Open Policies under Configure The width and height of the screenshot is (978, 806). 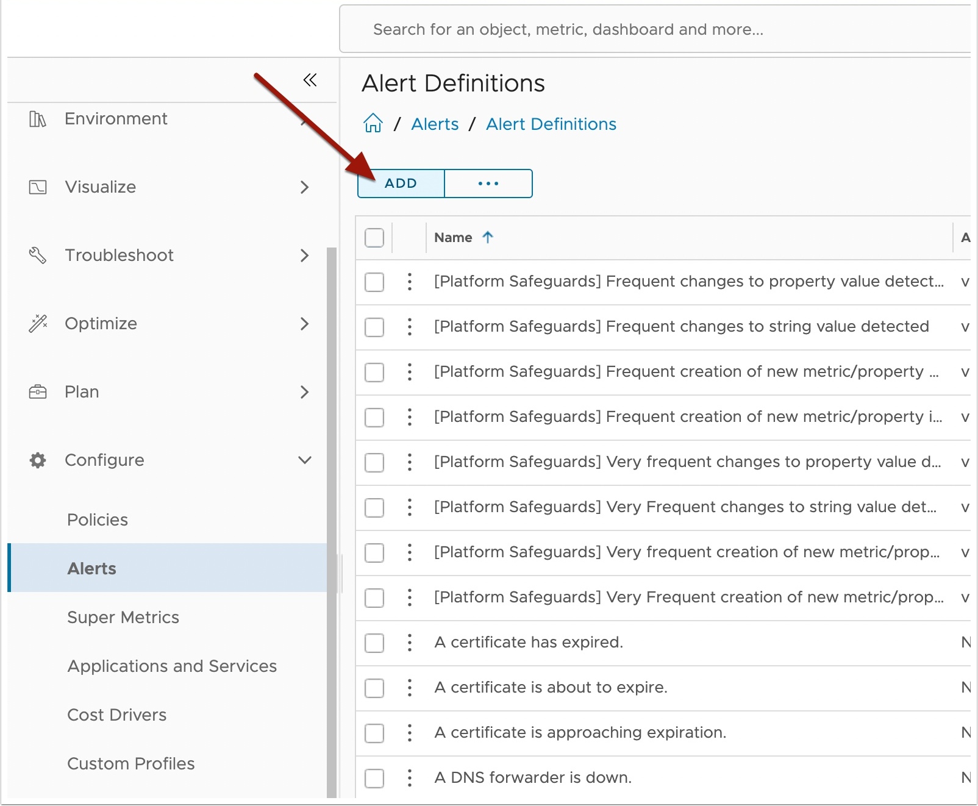coord(98,520)
